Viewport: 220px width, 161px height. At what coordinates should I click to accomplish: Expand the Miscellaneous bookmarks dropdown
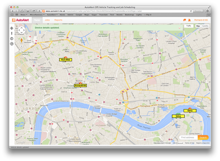pyautogui.click(x=37, y=14)
